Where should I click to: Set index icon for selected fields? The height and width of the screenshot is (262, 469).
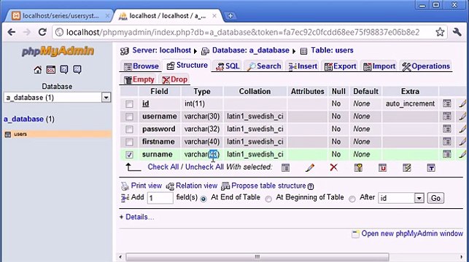click(x=407, y=167)
